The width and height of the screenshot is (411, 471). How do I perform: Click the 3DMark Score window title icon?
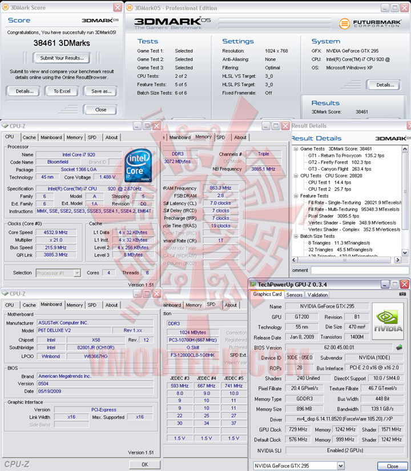5,7
